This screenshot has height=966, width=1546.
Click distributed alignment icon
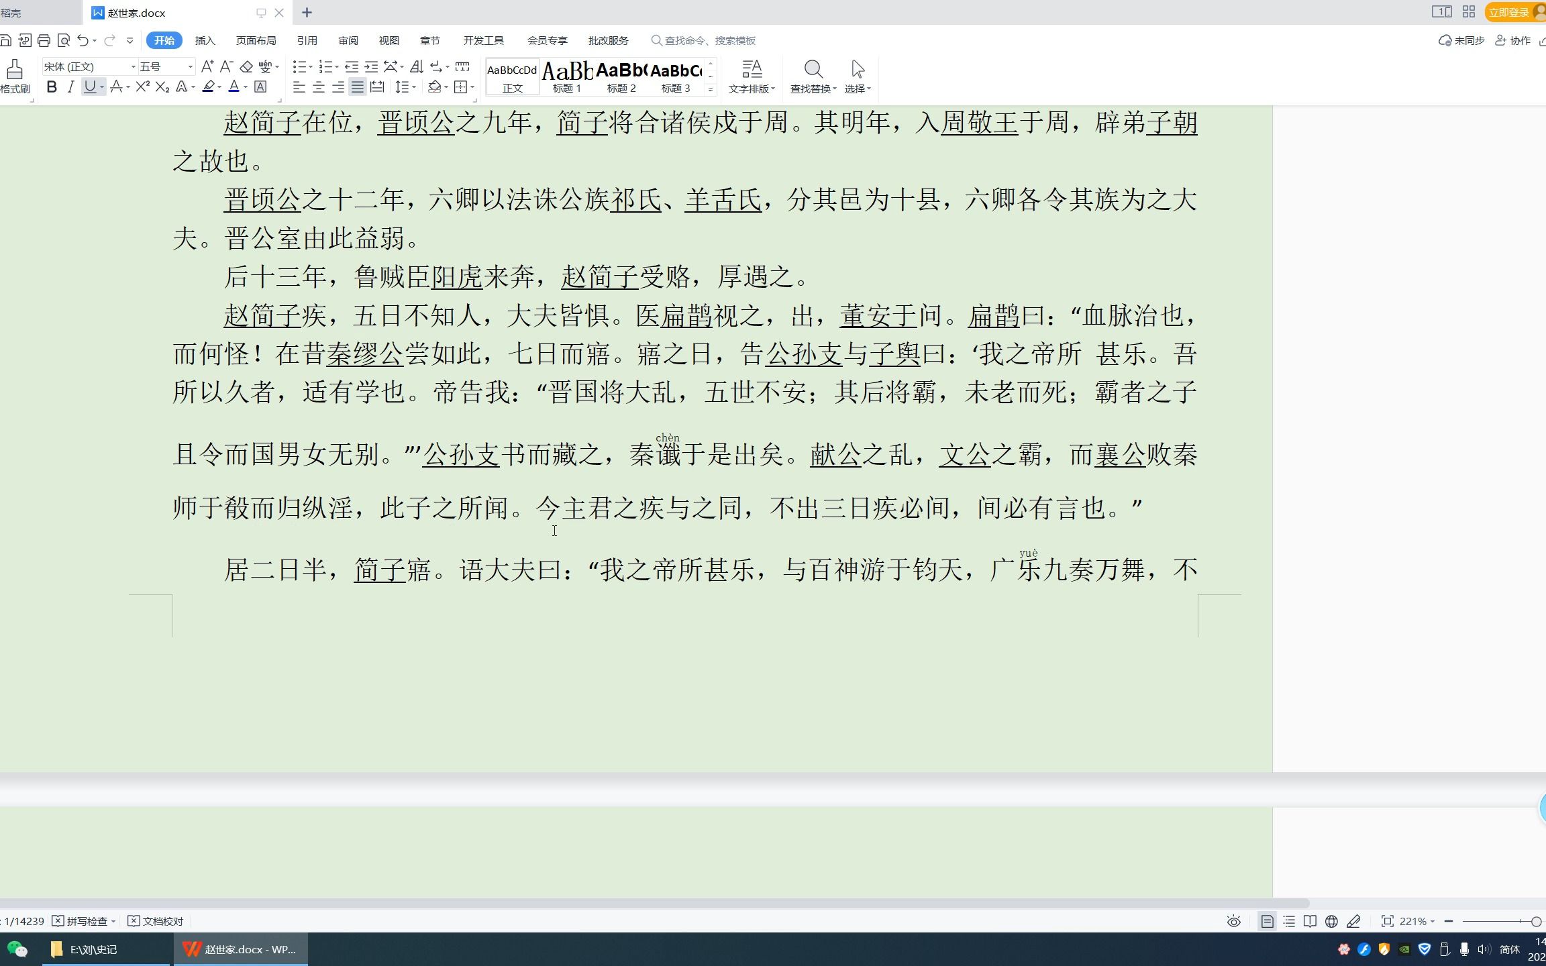coord(377,87)
